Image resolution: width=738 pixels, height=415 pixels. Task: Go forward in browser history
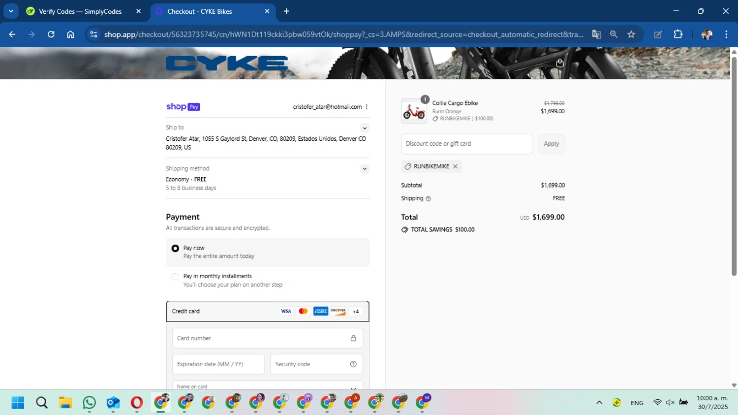[31, 34]
